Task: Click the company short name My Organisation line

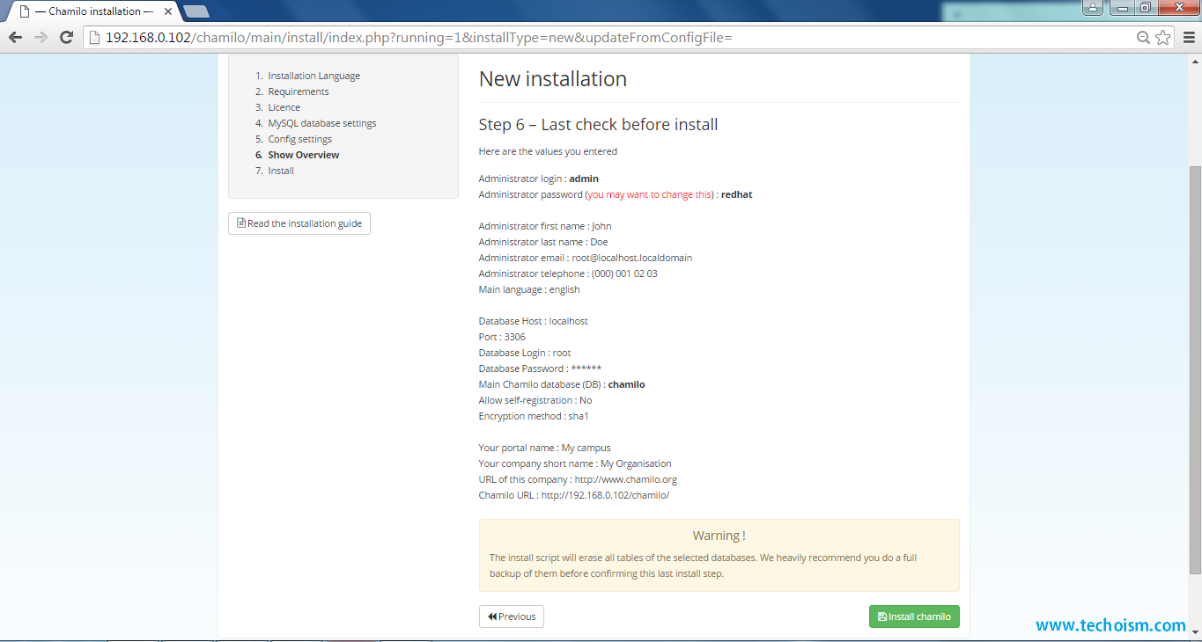Action: 575,463
